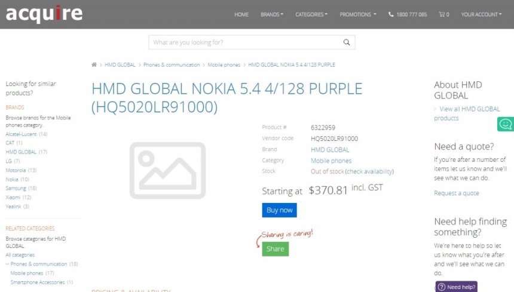514x292 pixels.
Task: Click check availability link
Action: tap(369, 171)
